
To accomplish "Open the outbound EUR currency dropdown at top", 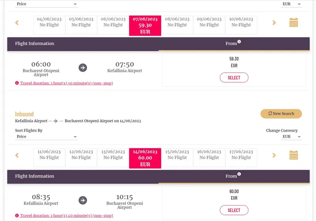I will [291, 4].
